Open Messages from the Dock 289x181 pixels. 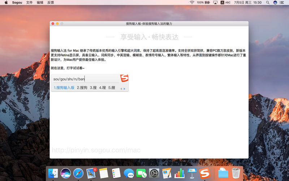click(129, 173)
